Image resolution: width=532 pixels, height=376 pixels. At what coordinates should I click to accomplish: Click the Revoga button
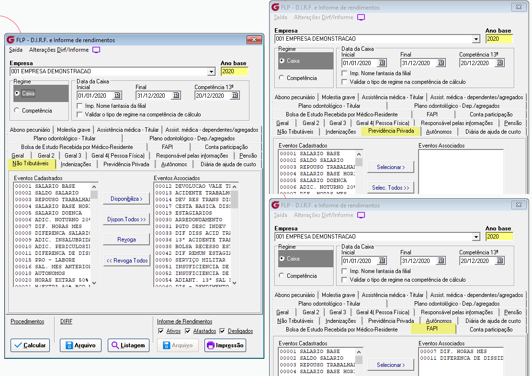(x=126, y=239)
